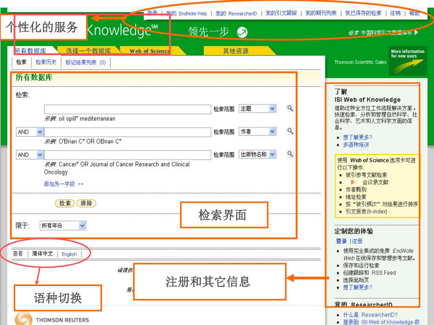Switch to the 其他资源 tab

(x=236, y=51)
